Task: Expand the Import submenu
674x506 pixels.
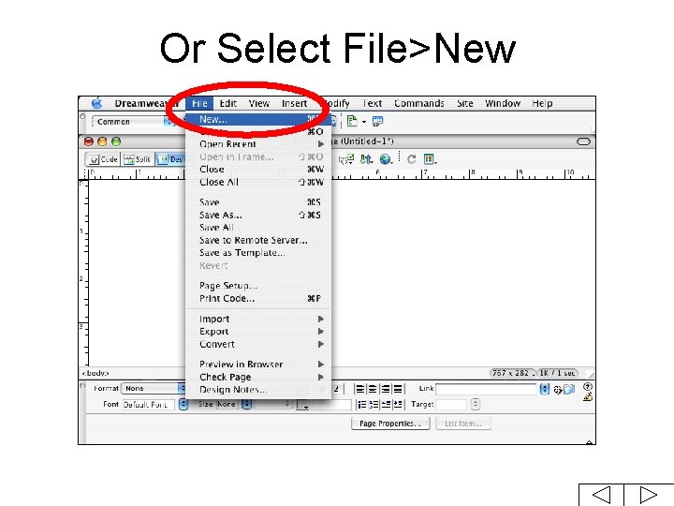Action: pos(260,319)
